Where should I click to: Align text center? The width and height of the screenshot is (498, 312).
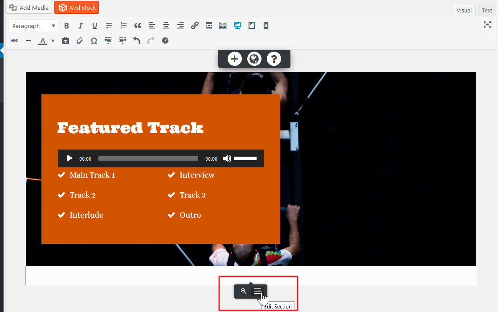166,26
